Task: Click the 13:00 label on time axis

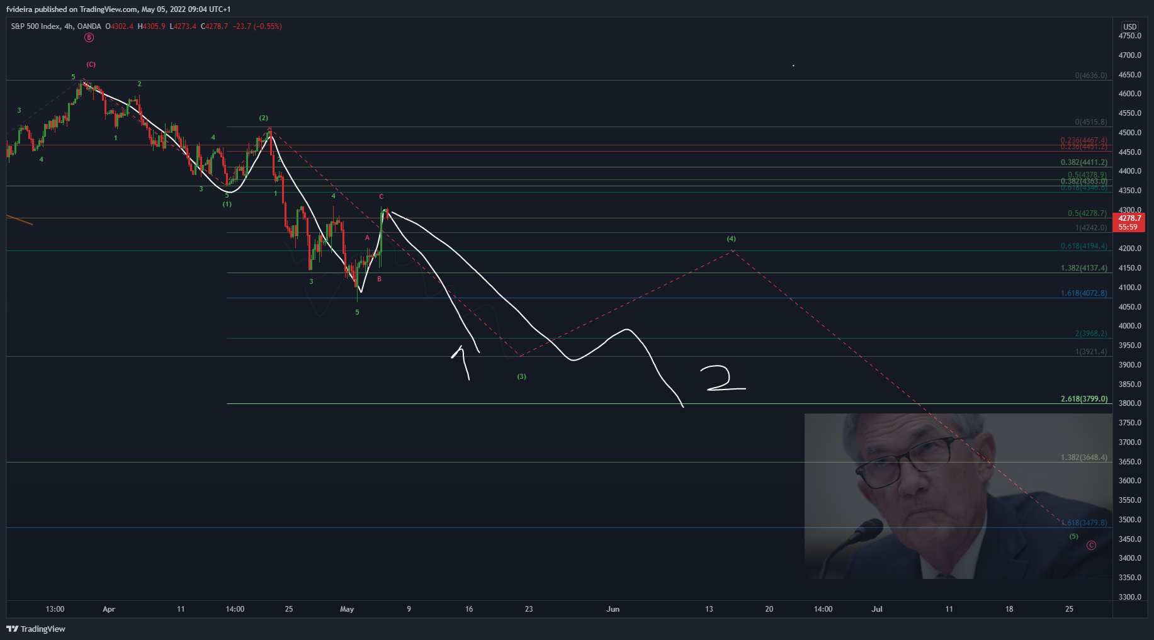Action: click(x=55, y=609)
